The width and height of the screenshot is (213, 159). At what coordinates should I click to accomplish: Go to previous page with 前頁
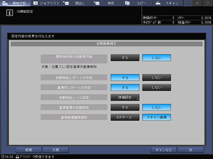28,150
